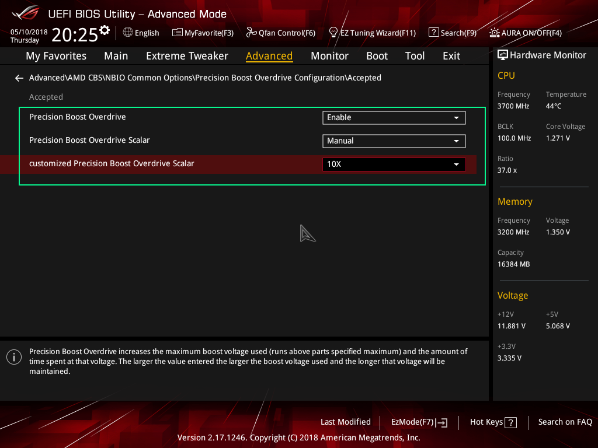598x448 pixels.
Task: Select Precision Boost Overdrive Scalar label
Action: (89, 140)
